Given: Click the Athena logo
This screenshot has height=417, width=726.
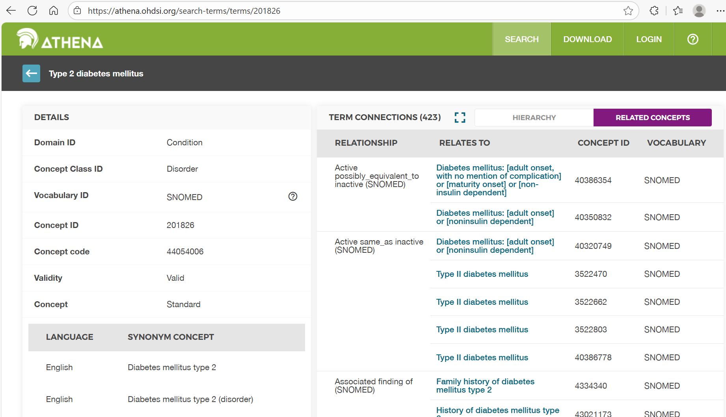Looking at the screenshot, I should point(60,39).
